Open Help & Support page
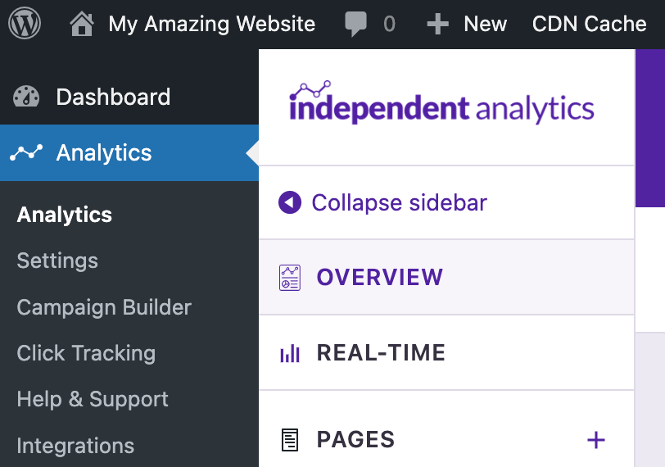This screenshot has width=665, height=467. coord(93,399)
